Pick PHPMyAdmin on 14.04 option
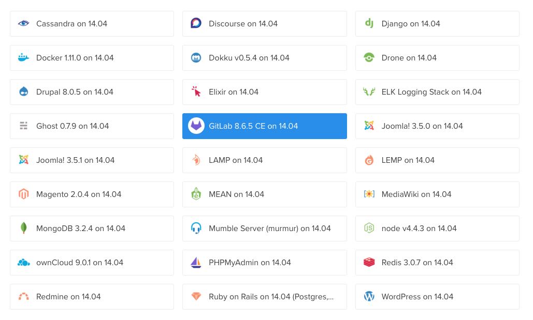The height and width of the screenshot is (320, 533). [x=265, y=263]
